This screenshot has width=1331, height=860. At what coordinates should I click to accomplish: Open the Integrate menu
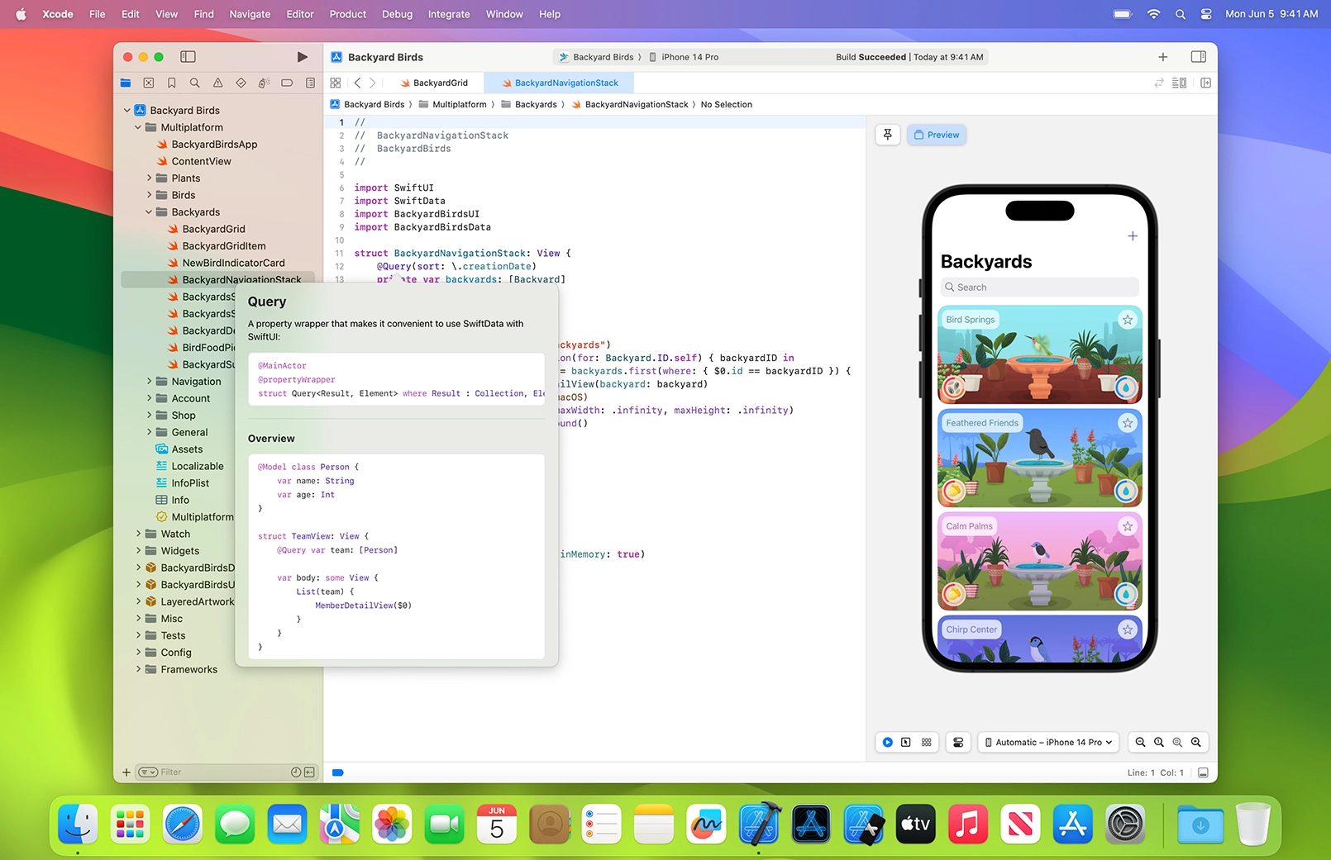click(x=449, y=14)
